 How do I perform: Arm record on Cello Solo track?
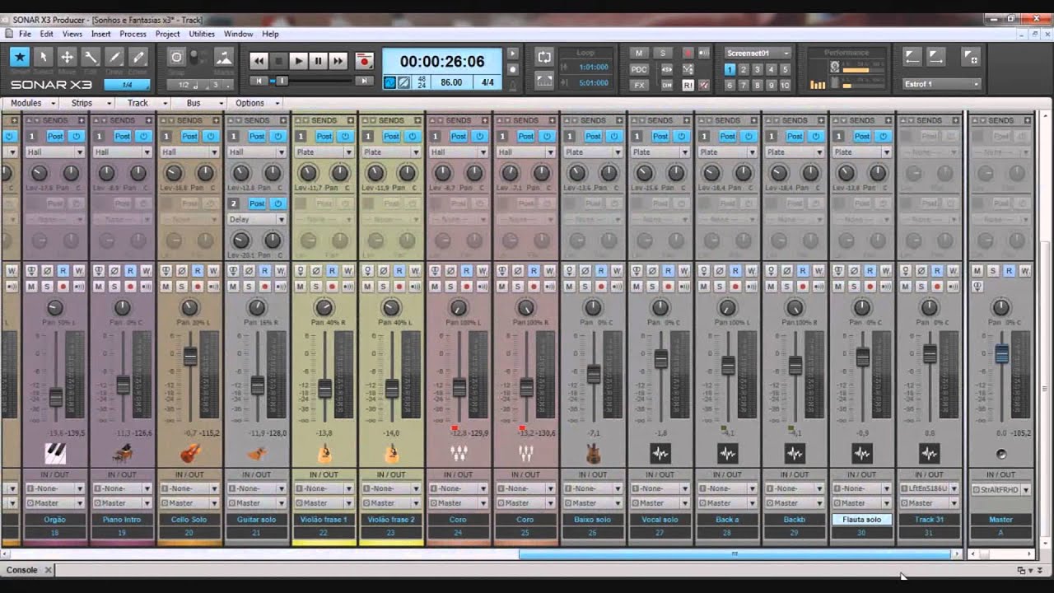198,286
